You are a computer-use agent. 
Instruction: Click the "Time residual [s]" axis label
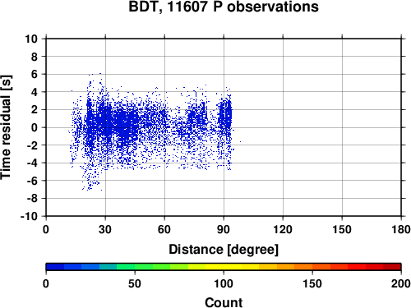pos(6,127)
